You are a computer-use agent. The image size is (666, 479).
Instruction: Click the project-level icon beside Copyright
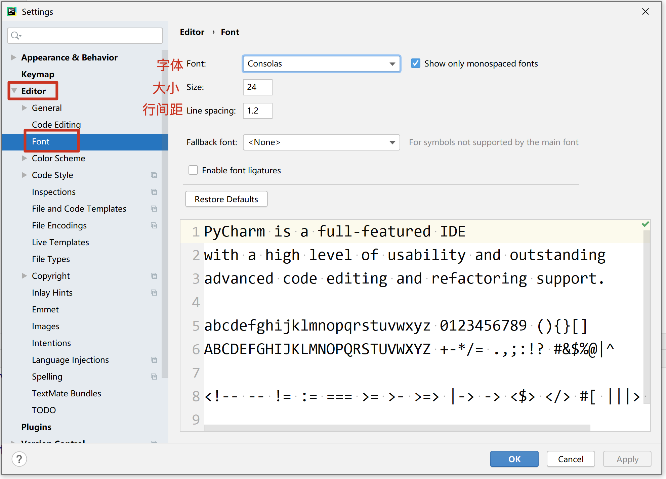[154, 276]
